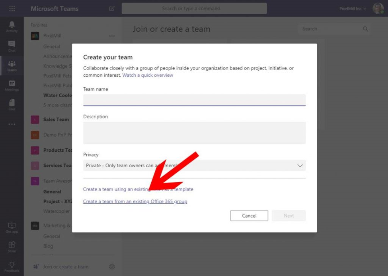Viewport: 388px width, 276px height.
Task: Open the General channel under PixelMill
Action: click(52, 46)
